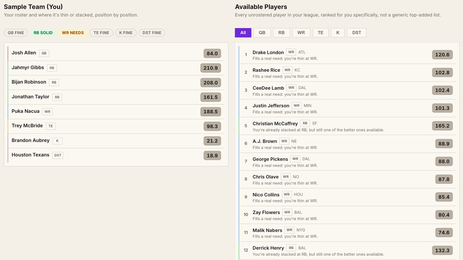Click the DST FINE status pill
Viewport: 463px width, 260px height.
pos(152,33)
